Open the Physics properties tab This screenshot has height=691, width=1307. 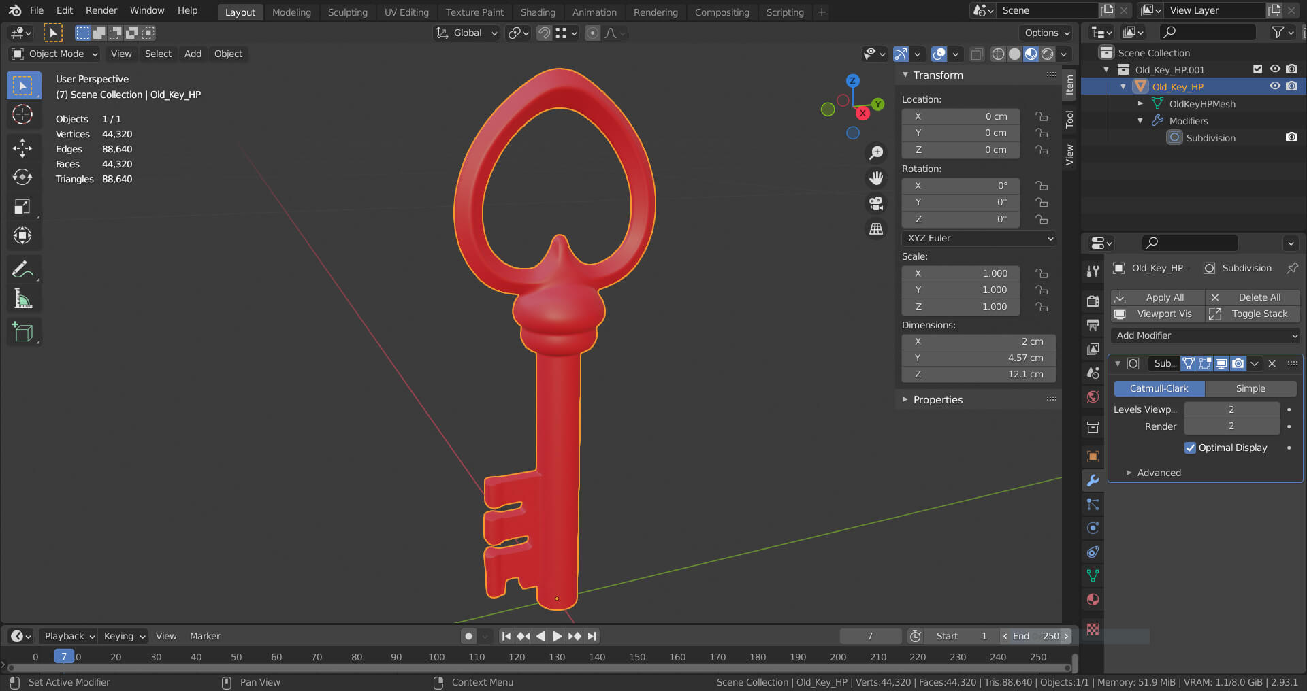1093,528
